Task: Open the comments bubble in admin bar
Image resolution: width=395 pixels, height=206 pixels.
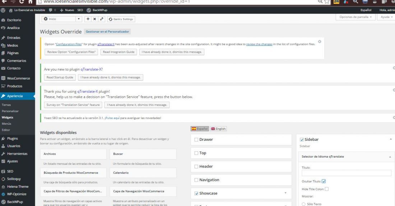Action: click(51, 10)
